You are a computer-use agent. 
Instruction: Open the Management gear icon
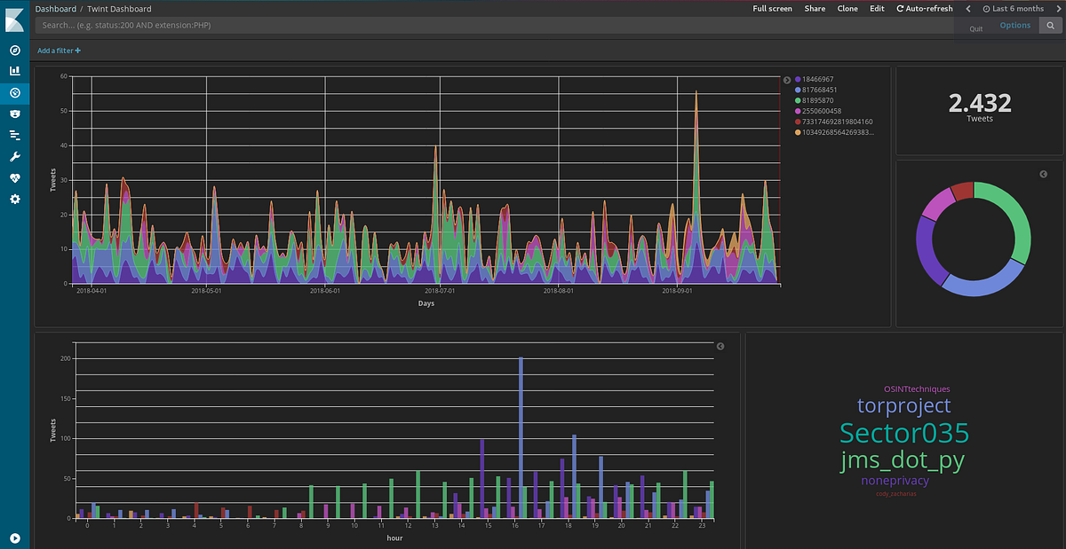coord(14,199)
